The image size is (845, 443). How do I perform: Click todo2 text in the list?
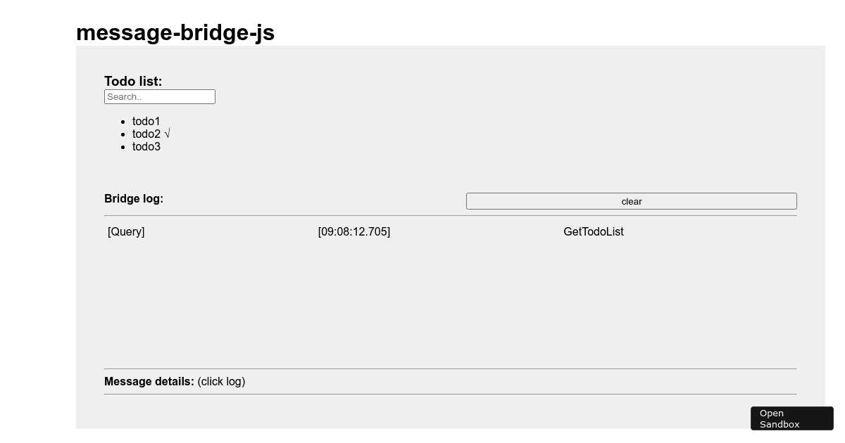146,134
